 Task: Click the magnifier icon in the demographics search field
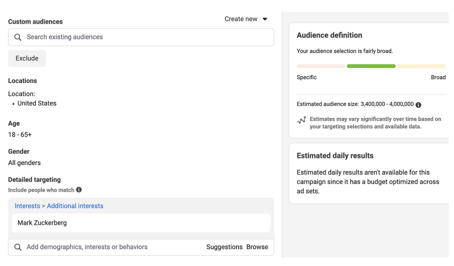pyautogui.click(x=18, y=247)
